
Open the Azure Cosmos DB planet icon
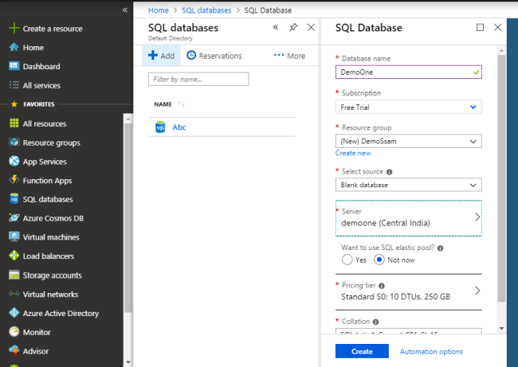(x=14, y=218)
